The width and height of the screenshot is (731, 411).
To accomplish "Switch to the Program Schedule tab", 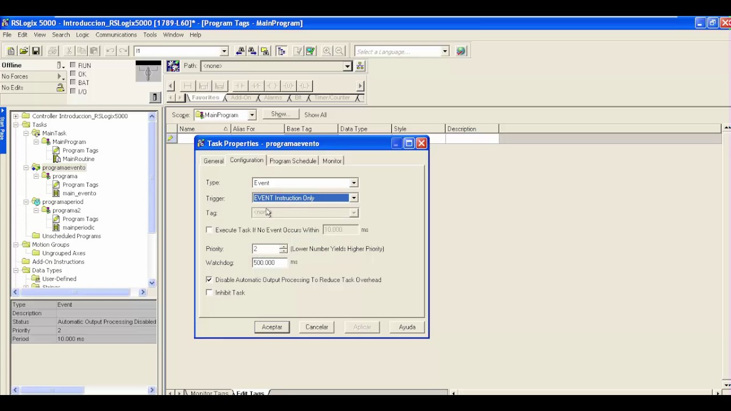I will tap(292, 161).
